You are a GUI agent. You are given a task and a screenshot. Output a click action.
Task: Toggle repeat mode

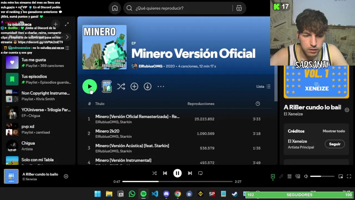(200, 173)
